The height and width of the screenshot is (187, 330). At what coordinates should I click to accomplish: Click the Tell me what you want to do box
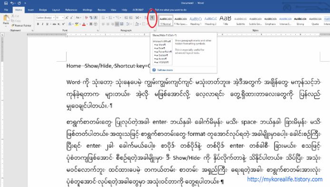coord(171,10)
